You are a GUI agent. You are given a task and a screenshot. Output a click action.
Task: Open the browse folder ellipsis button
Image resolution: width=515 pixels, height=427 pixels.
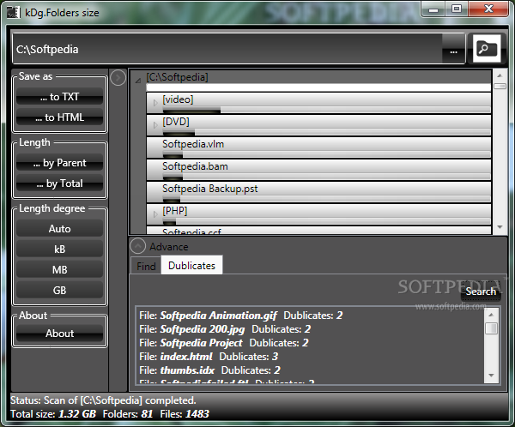(x=453, y=49)
